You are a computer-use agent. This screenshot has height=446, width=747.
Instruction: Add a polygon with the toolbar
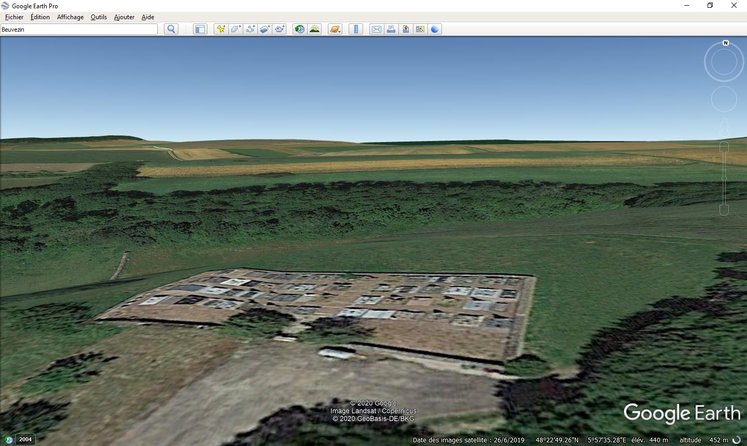pos(236,29)
